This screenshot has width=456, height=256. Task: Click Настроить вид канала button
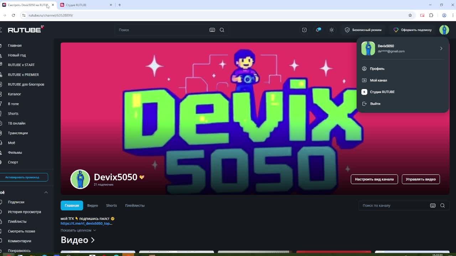point(374,179)
